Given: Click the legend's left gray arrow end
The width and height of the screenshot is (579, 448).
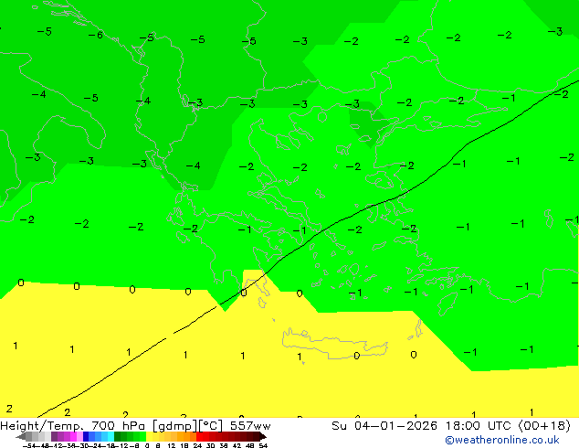Looking at the screenshot, I should click(21, 436).
